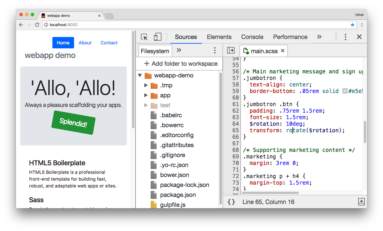The image size is (383, 231).
Task: Open the Elements tab
Action: coord(219,37)
